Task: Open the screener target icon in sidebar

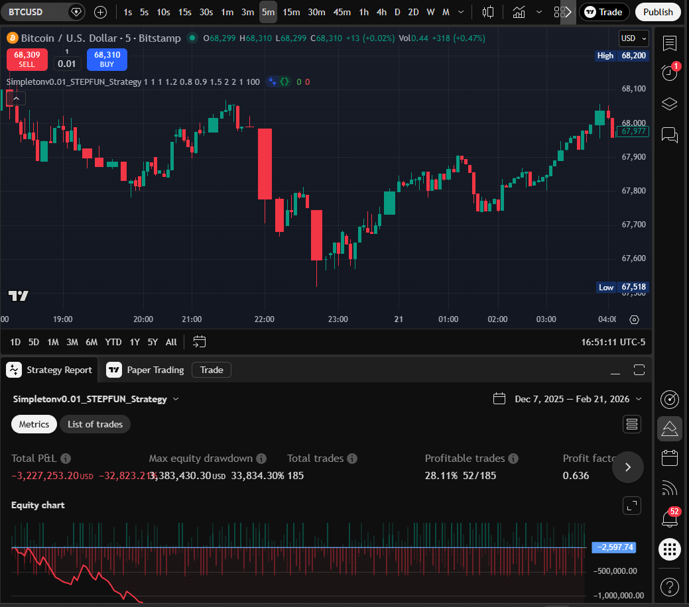Action: click(670, 399)
